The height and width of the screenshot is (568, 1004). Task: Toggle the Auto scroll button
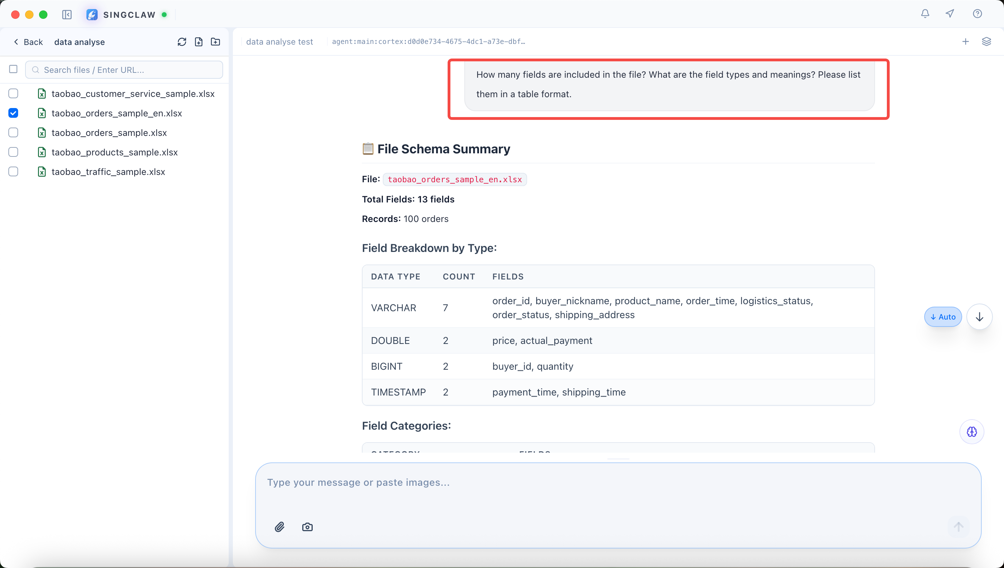943,317
